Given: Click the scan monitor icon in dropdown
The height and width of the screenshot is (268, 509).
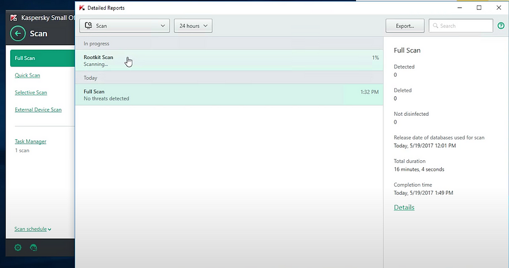Looking at the screenshot, I should (88, 25).
